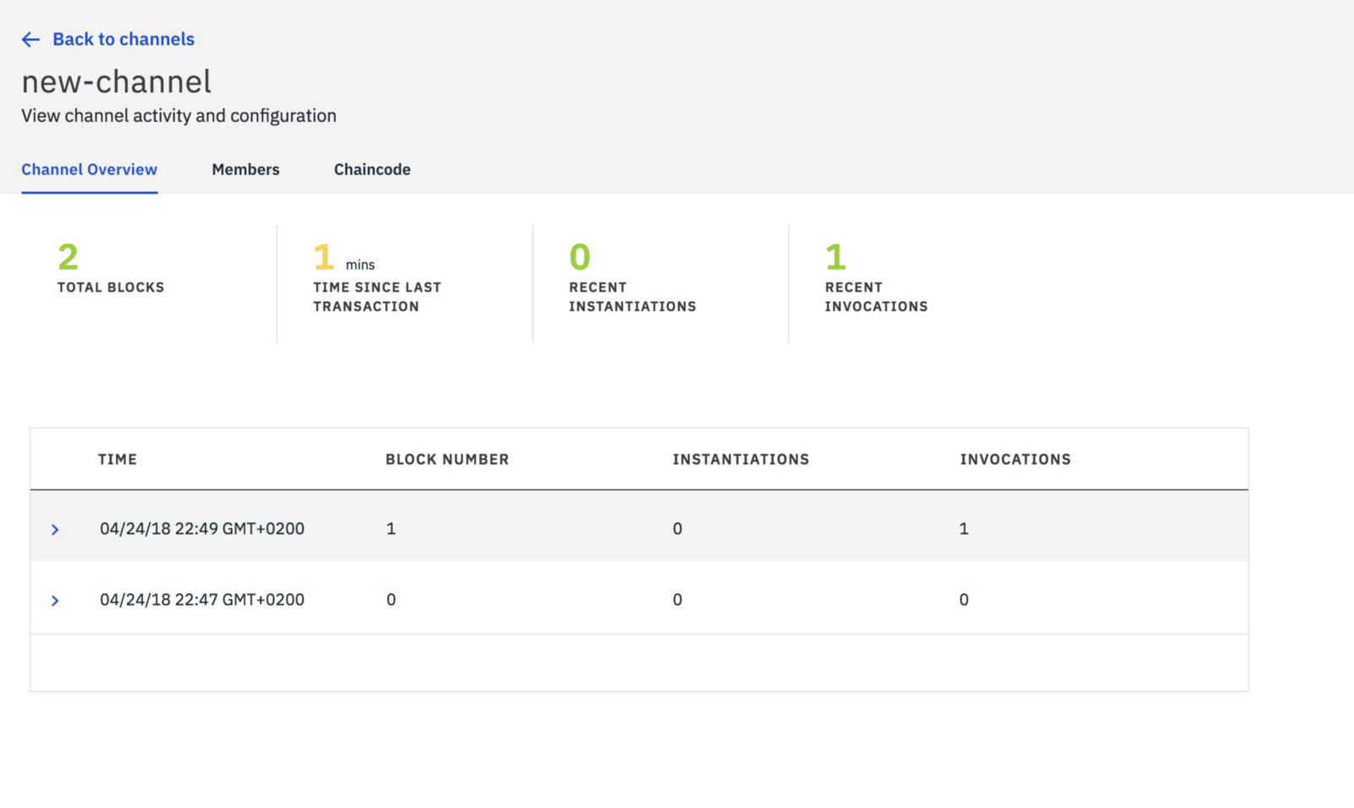The width and height of the screenshot is (1354, 808).
Task: Click the Recent Instantiations count
Action: pyautogui.click(x=580, y=257)
